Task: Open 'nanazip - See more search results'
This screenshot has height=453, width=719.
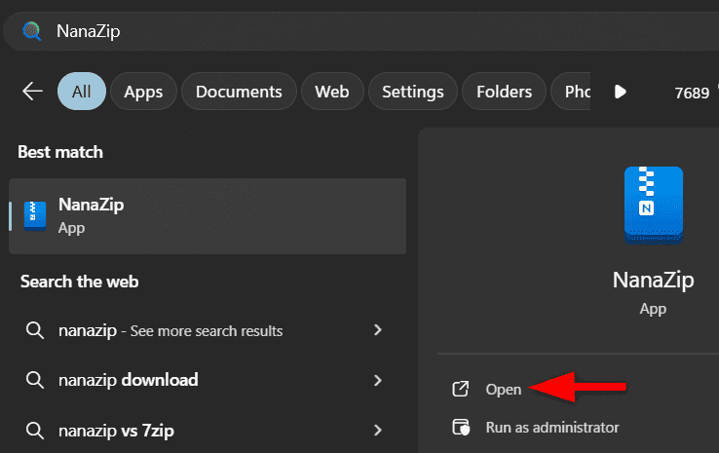Action: (x=208, y=330)
